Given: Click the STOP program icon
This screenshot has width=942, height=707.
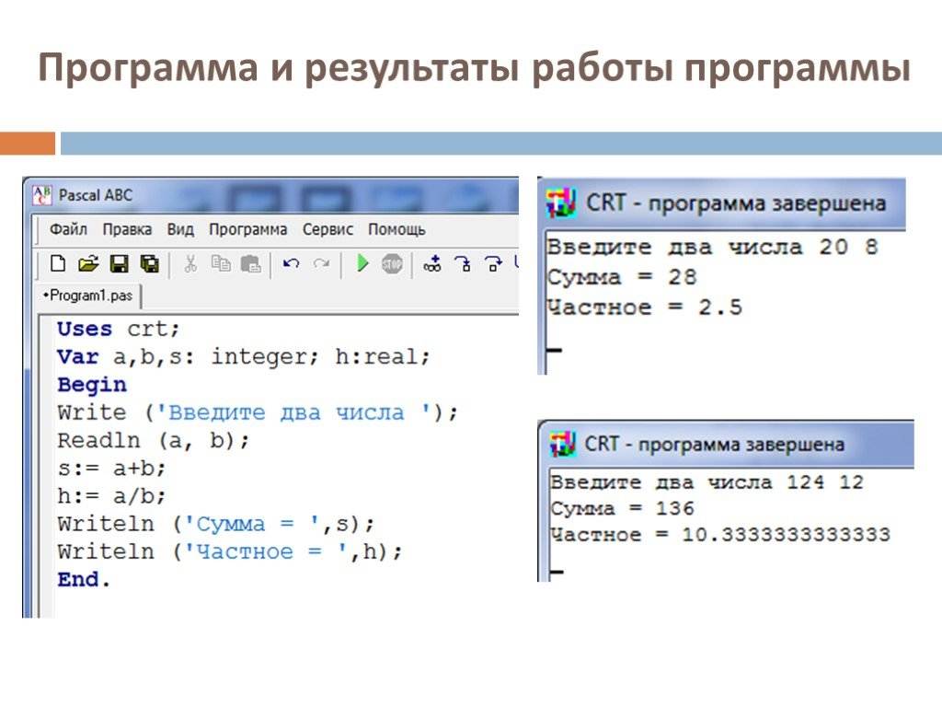Looking at the screenshot, I should 392,263.
